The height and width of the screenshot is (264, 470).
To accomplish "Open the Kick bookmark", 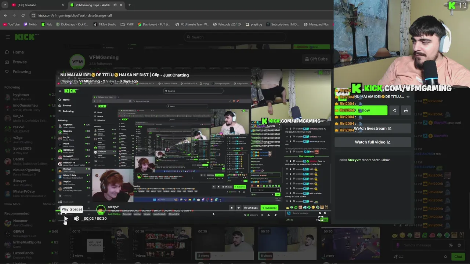I will 47,25.
